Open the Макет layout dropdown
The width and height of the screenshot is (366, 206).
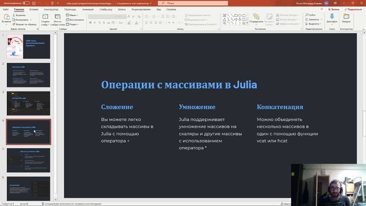(72, 15)
